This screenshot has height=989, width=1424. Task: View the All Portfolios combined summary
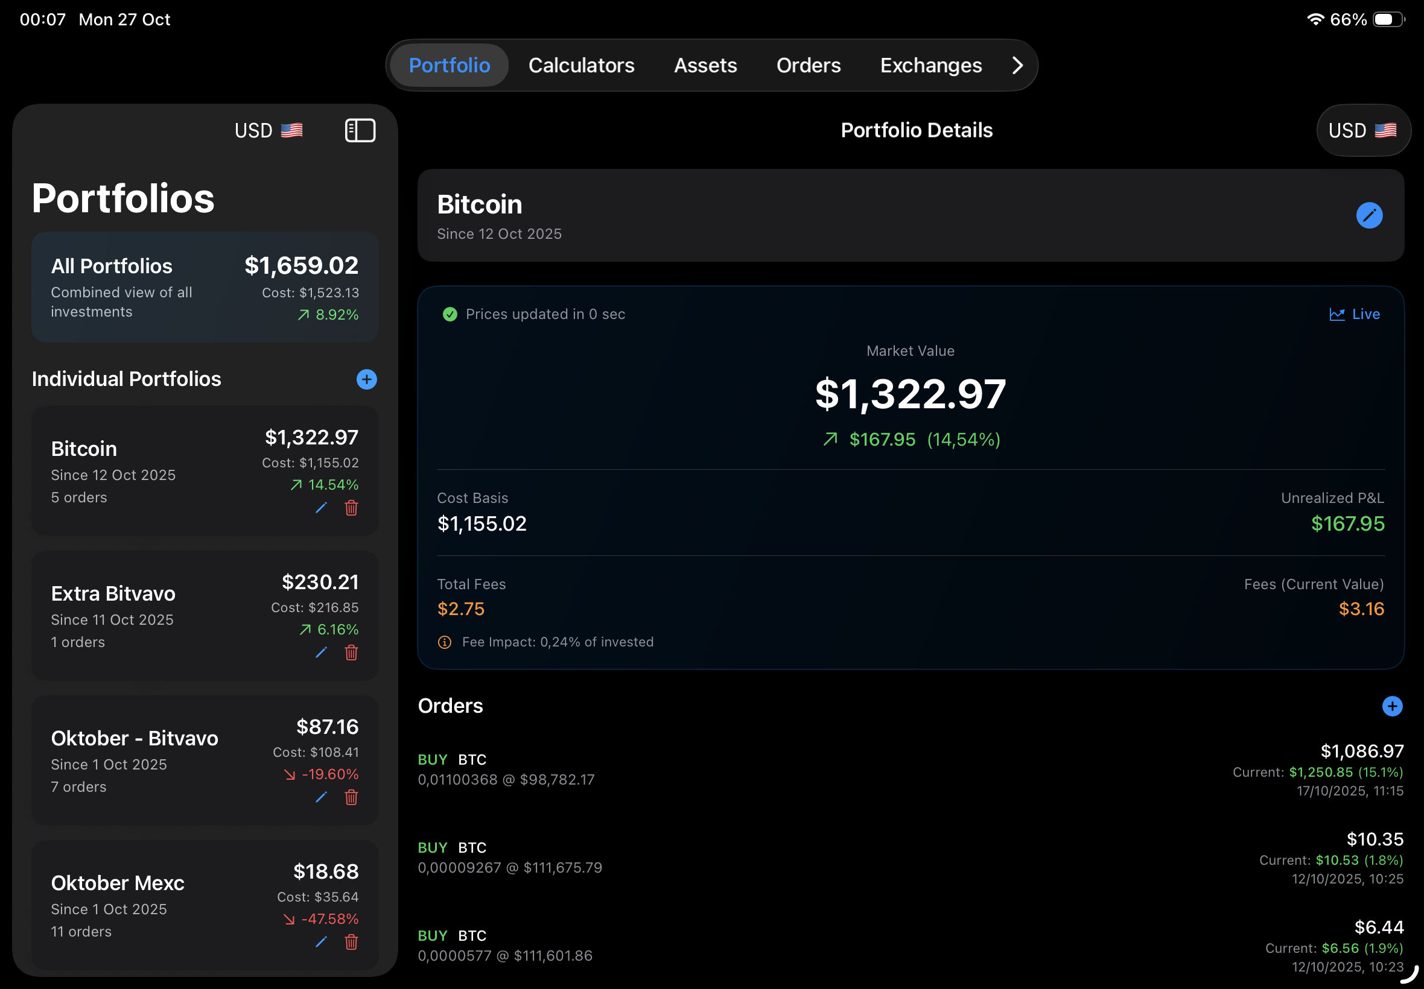pos(205,287)
